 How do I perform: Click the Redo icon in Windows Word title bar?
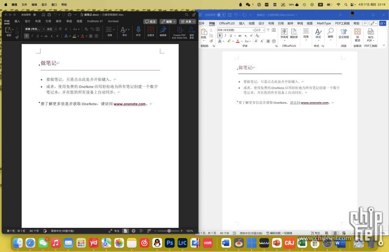245,15
